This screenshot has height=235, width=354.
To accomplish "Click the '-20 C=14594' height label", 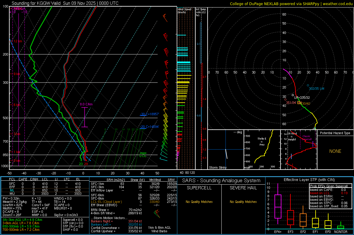I will tap(149, 127).
